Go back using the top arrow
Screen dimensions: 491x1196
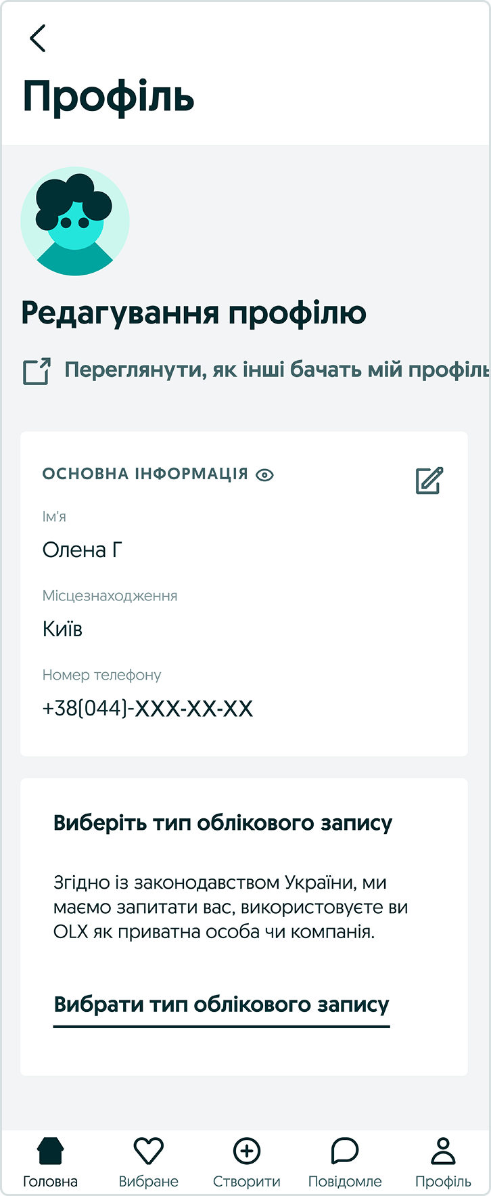click(38, 38)
